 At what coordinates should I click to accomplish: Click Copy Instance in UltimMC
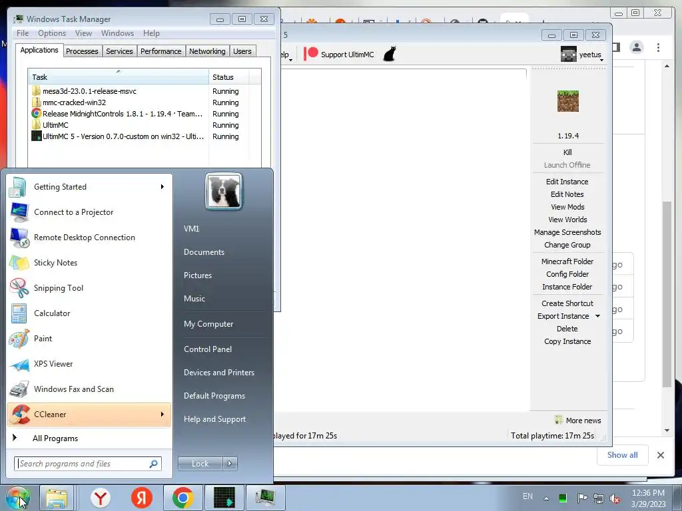(x=567, y=341)
